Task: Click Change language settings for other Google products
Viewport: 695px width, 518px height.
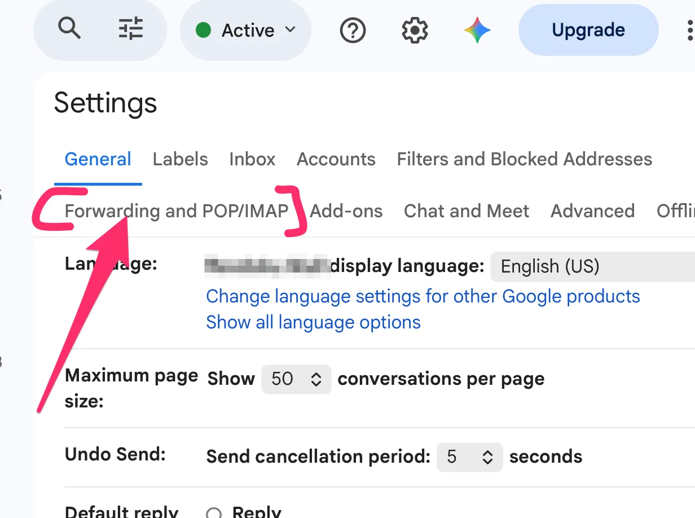Action: 423,296
